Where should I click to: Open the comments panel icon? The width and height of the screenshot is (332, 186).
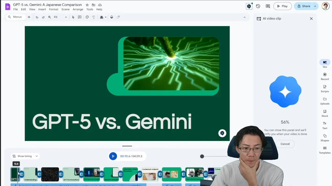coord(268,6)
